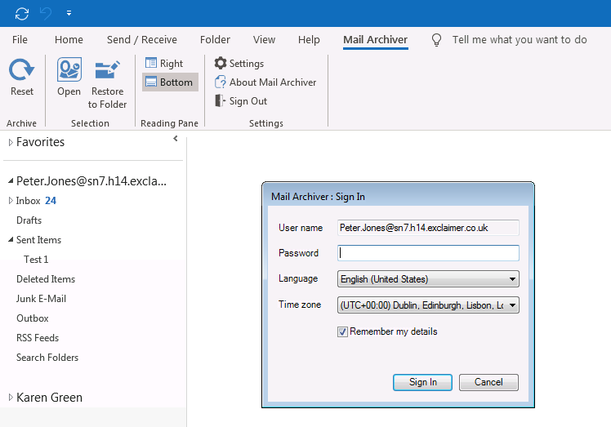Expand the Inbox folder triangle
The width and height of the screenshot is (611, 427).
[11, 201]
